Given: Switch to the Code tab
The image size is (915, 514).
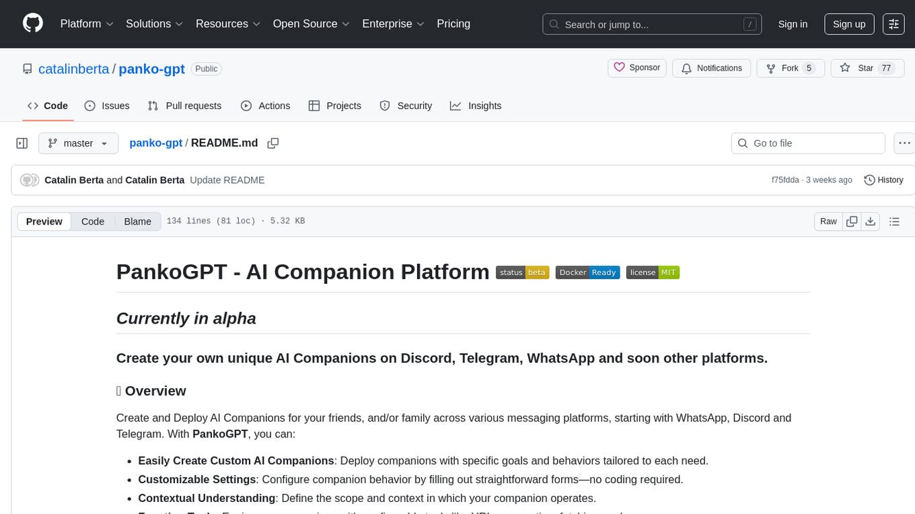Looking at the screenshot, I should click(48, 106).
